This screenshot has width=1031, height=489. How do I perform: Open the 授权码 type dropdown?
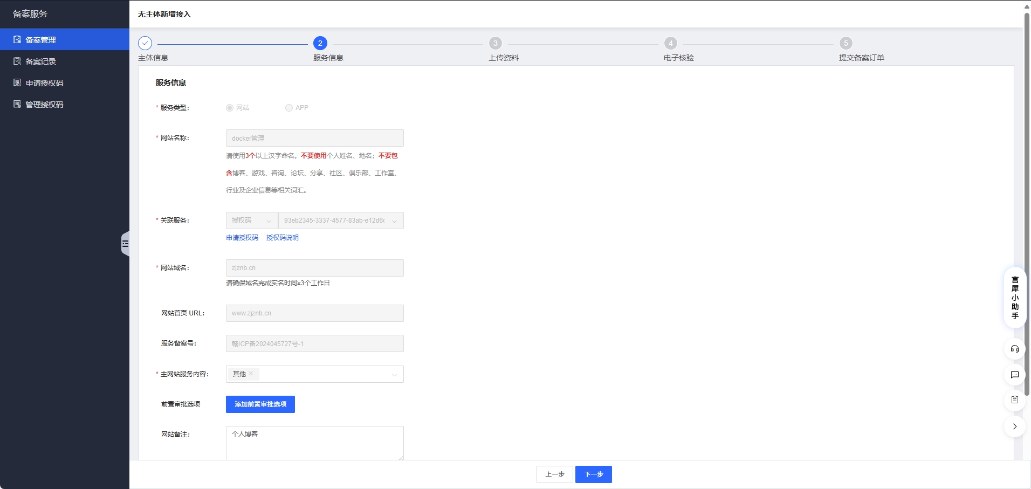coord(252,221)
